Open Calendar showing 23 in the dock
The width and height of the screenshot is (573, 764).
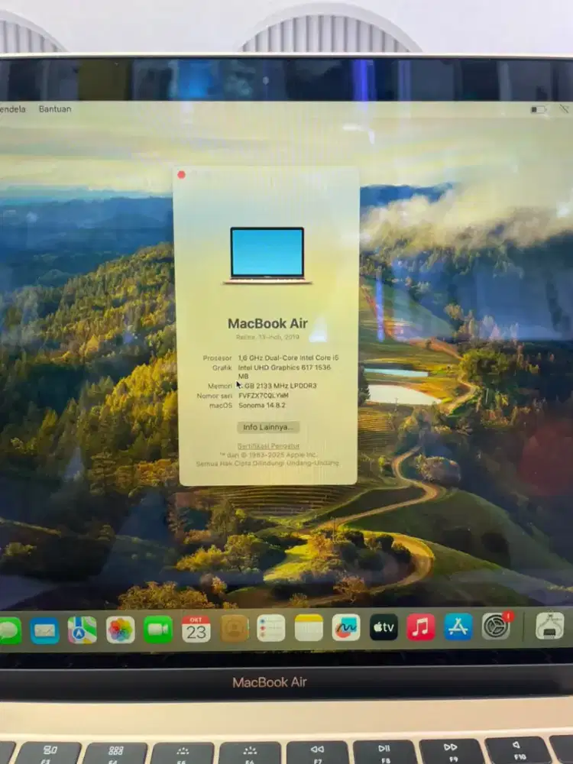click(196, 629)
